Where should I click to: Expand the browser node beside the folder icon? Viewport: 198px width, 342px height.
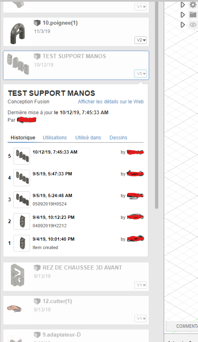pyautogui.click(x=183, y=15)
